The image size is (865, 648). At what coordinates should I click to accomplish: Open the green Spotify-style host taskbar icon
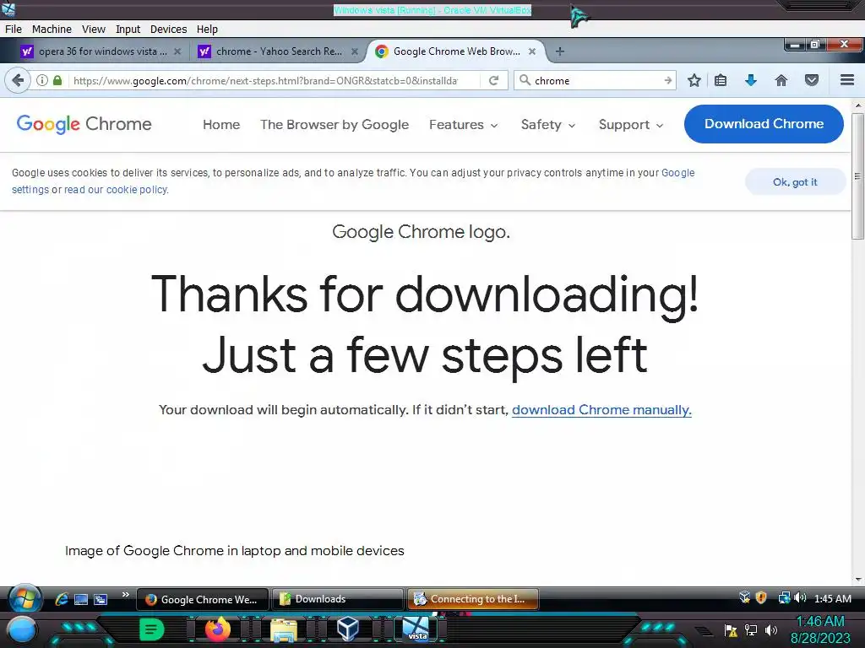point(151,629)
